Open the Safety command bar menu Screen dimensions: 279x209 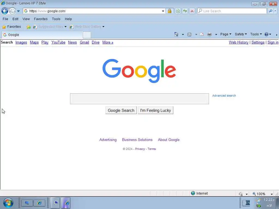point(241,34)
